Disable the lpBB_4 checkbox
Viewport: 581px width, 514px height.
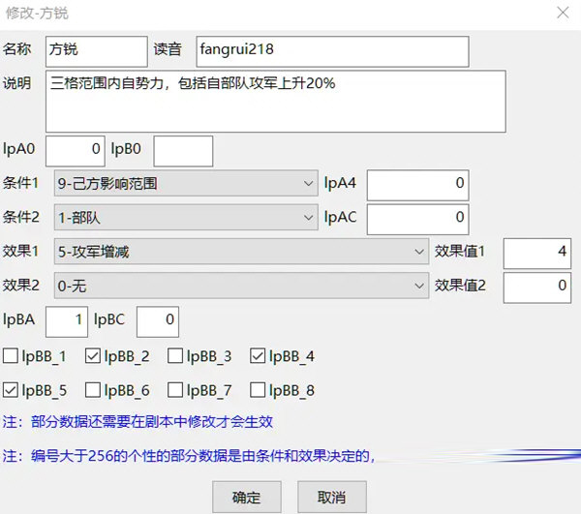click(258, 356)
